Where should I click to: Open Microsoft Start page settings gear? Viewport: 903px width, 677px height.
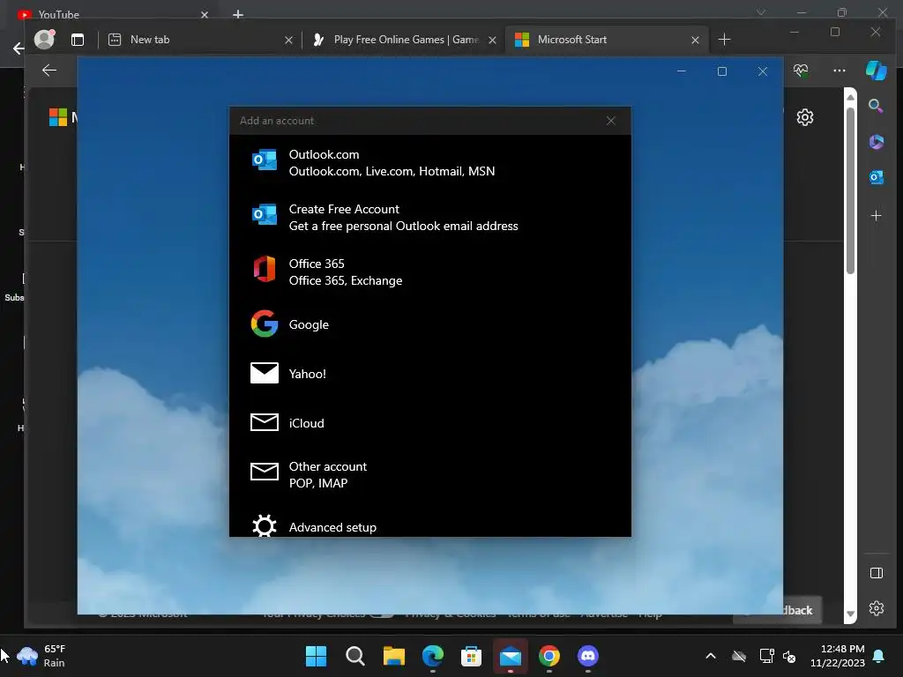(804, 117)
